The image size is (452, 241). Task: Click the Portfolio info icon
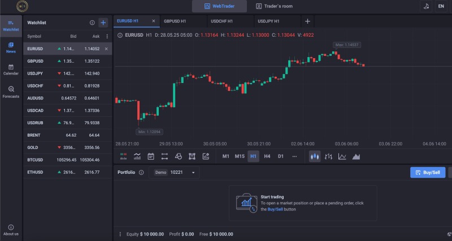[141, 173]
